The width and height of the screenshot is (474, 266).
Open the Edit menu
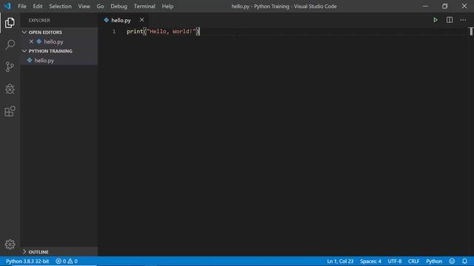click(38, 6)
